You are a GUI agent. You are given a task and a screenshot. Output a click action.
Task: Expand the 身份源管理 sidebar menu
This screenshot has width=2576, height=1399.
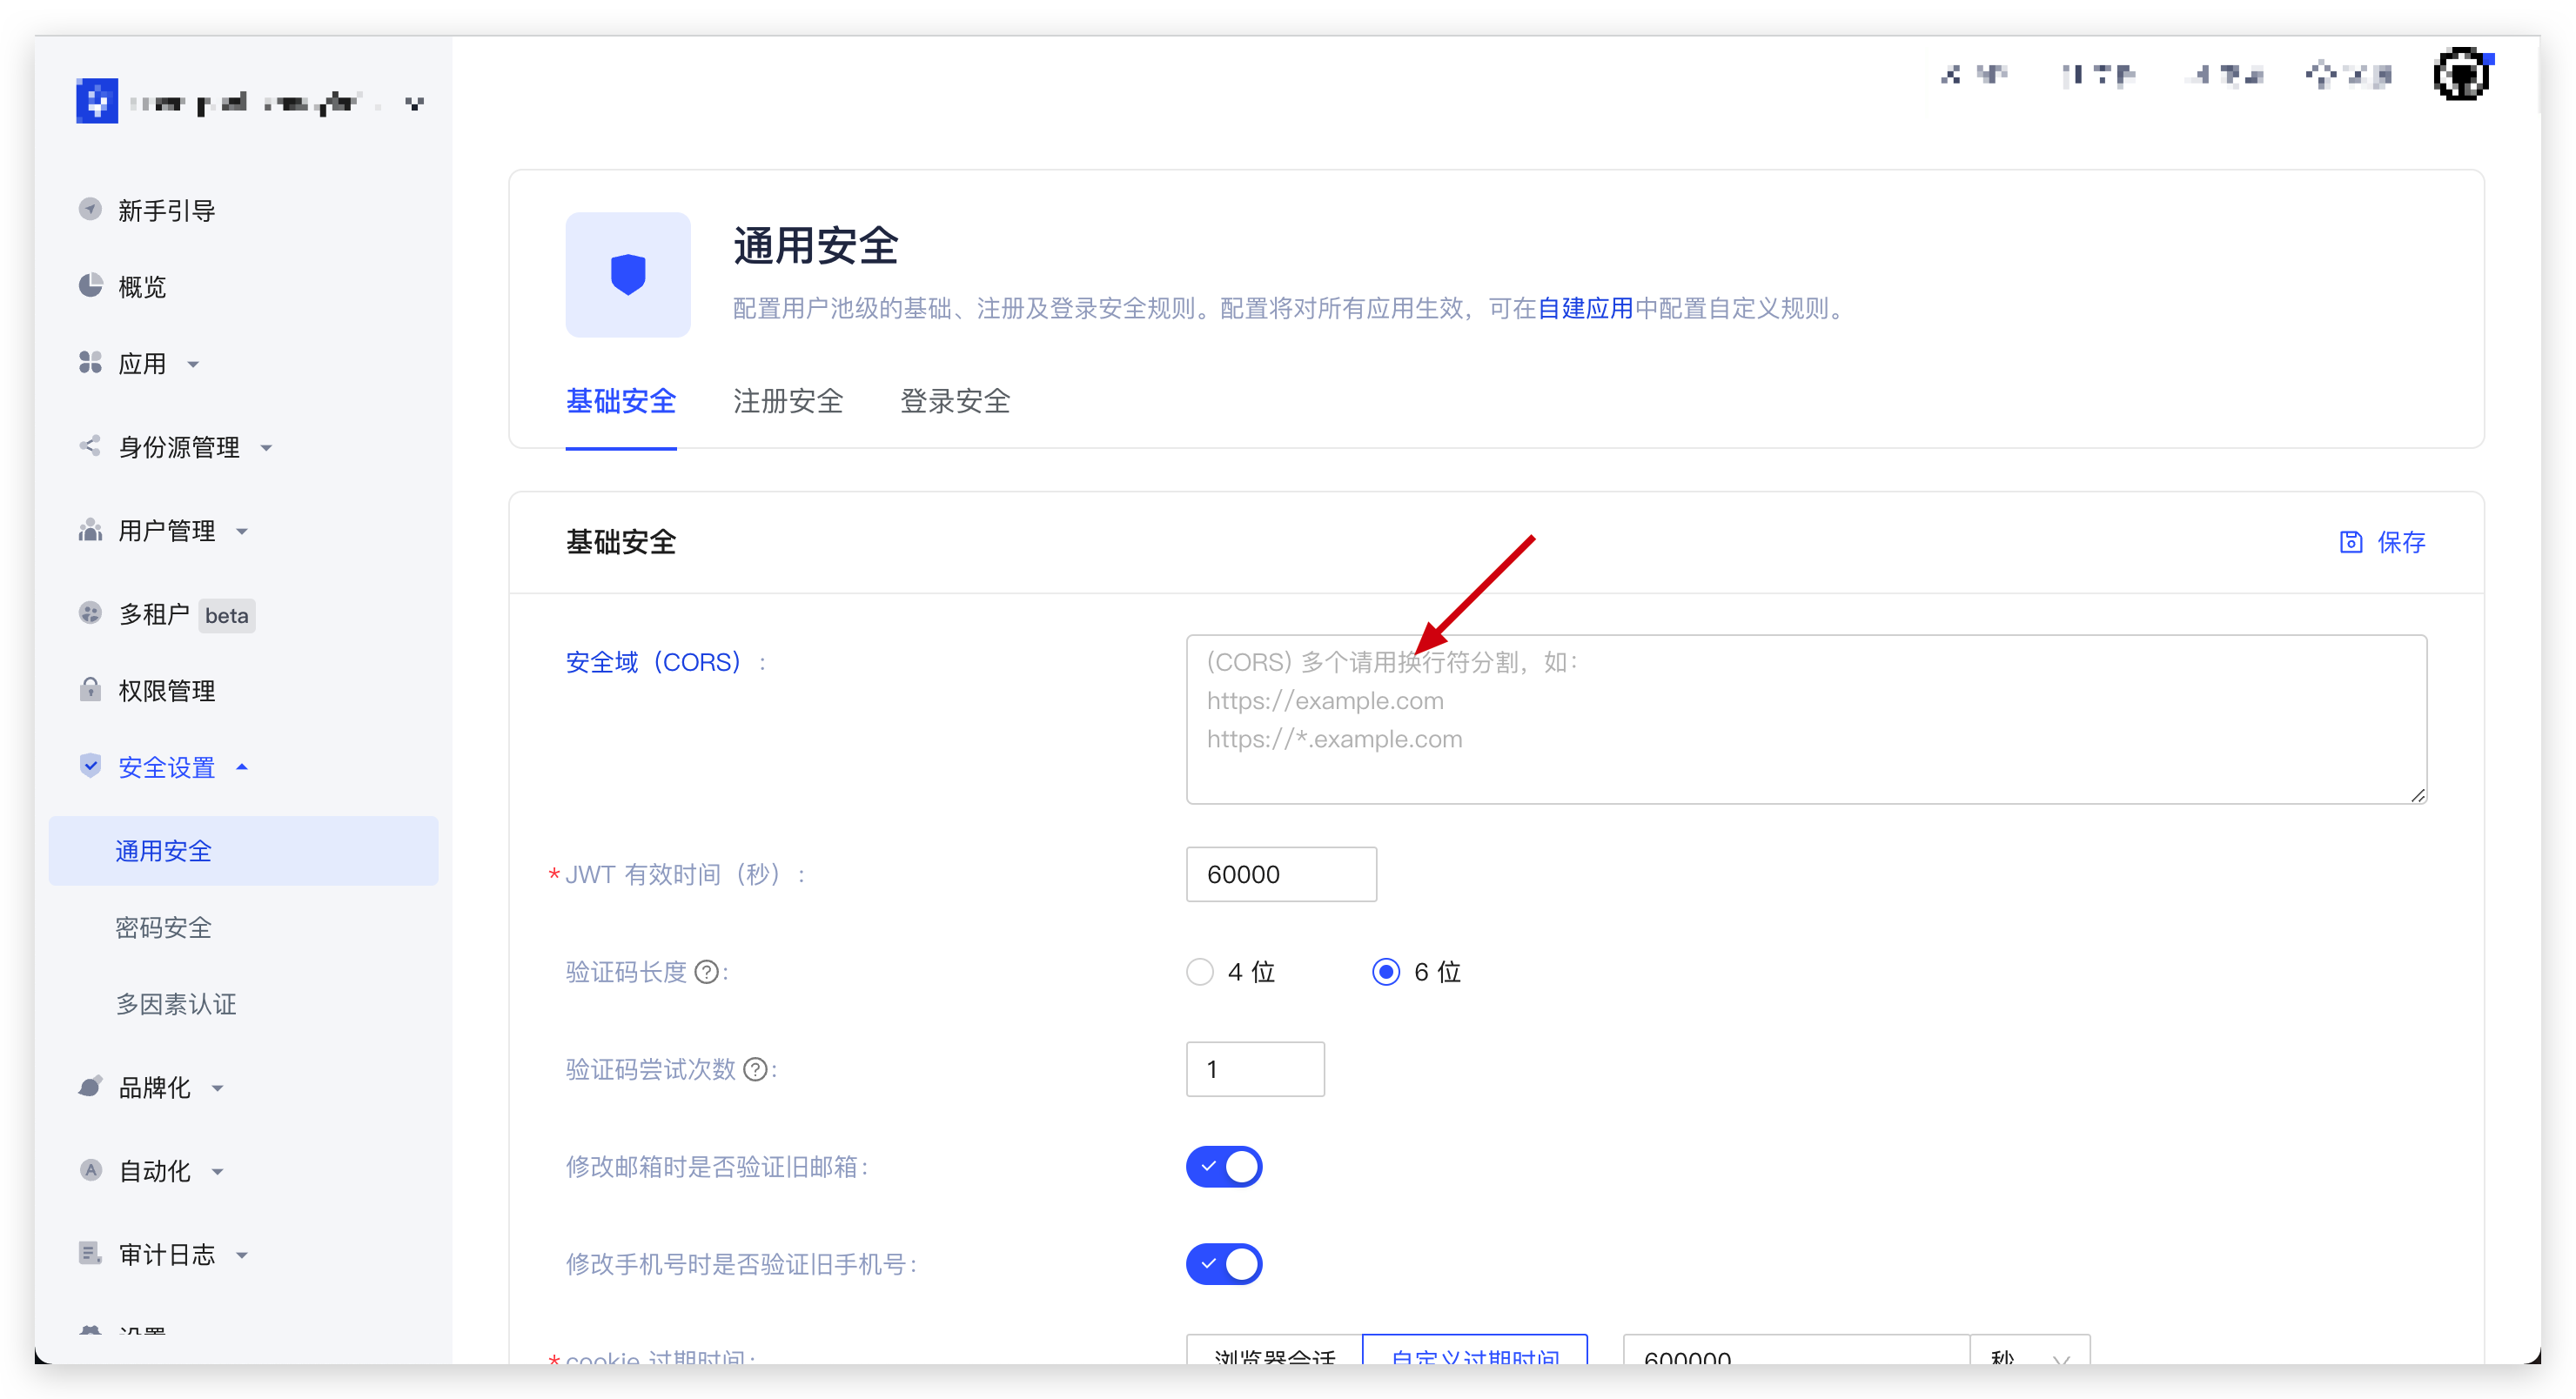[x=178, y=447]
